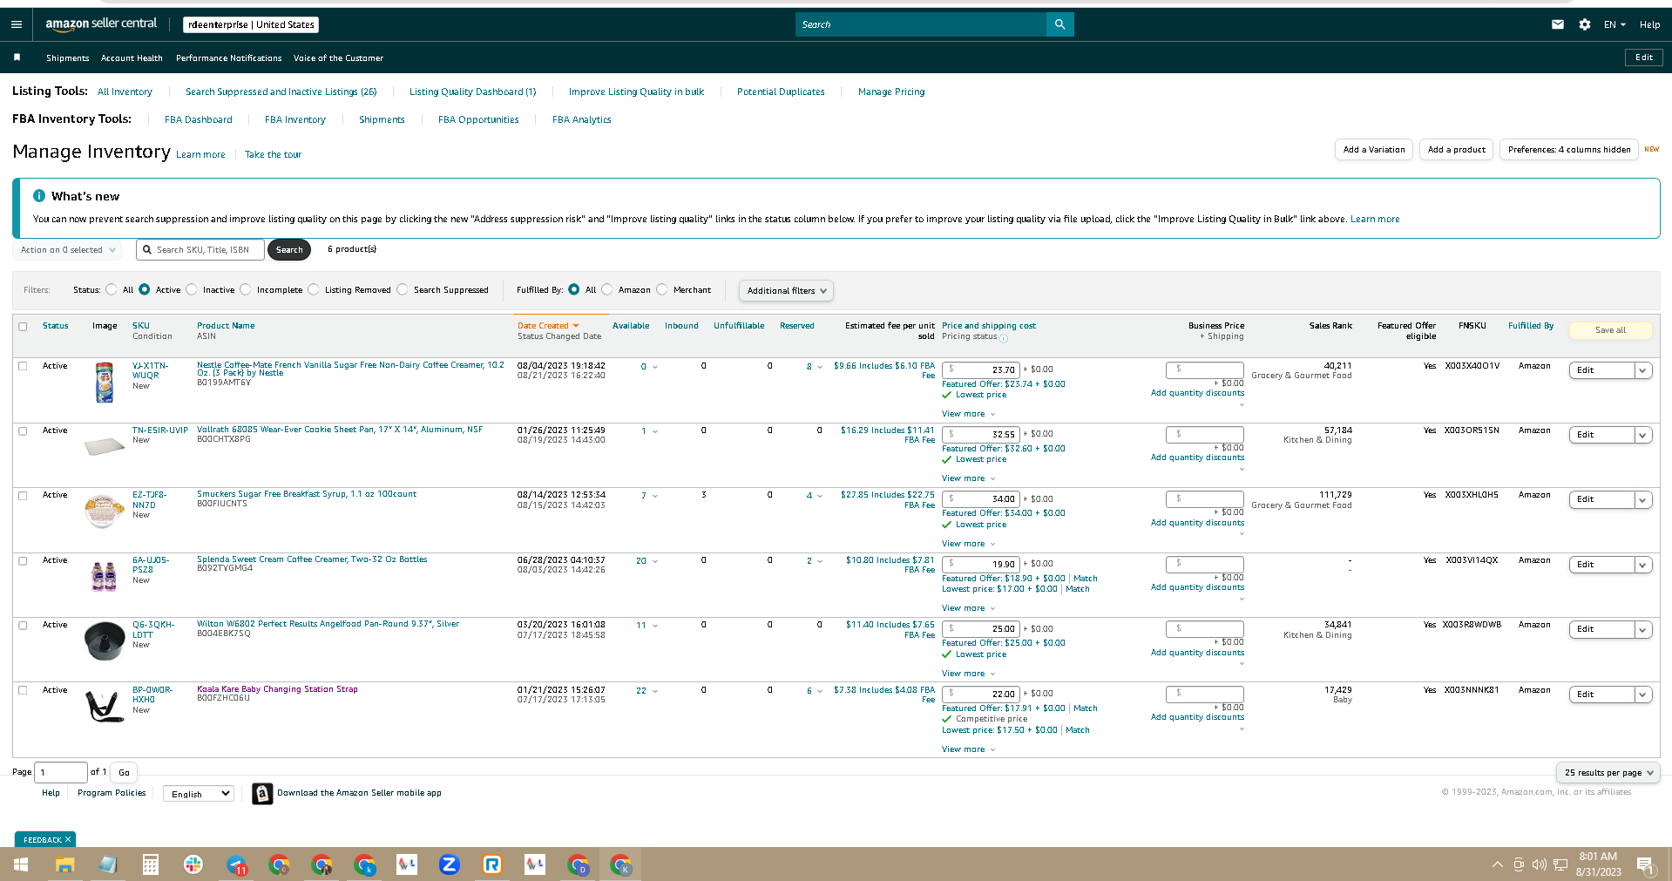The width and height of the screenshot is (1672, 881).
Task: Go to FBA Analytics tab
Action: click(x=582, y=119)
